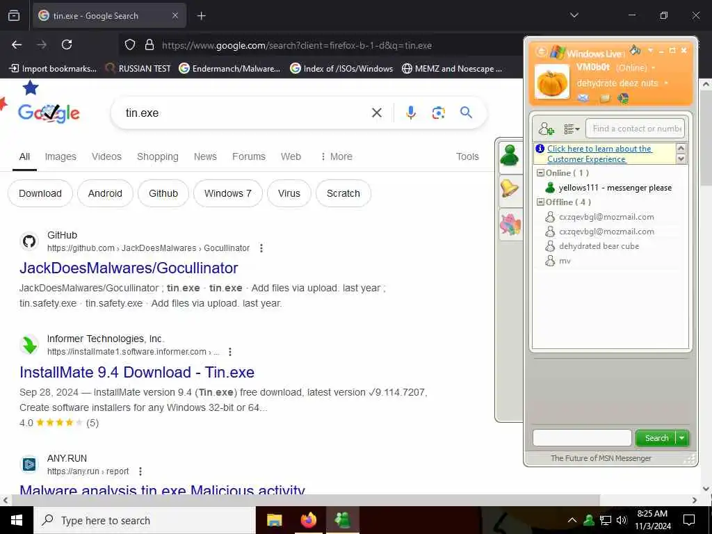
Task: Open File Explorer from the taskbar
Action: click(274, 520)
